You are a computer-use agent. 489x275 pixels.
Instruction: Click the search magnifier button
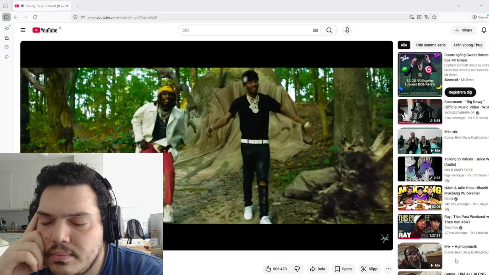tap(329, 30)
